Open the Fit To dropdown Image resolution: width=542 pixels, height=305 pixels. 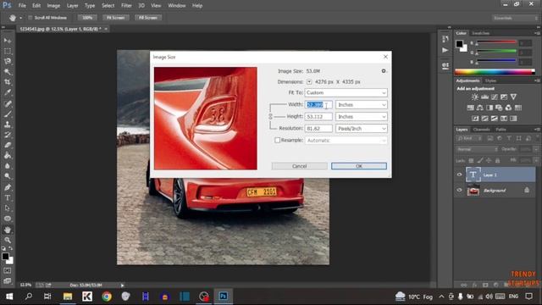point(346,92)
